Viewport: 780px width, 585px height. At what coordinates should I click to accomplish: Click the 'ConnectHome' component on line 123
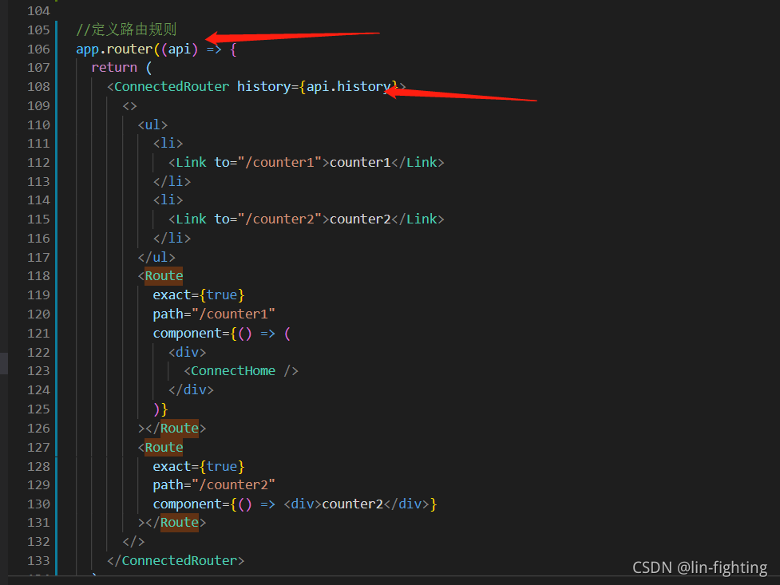tap(233, 371)
